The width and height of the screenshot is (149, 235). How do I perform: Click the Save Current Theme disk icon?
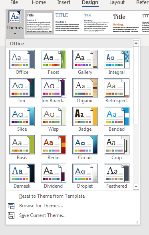(11, 215)
